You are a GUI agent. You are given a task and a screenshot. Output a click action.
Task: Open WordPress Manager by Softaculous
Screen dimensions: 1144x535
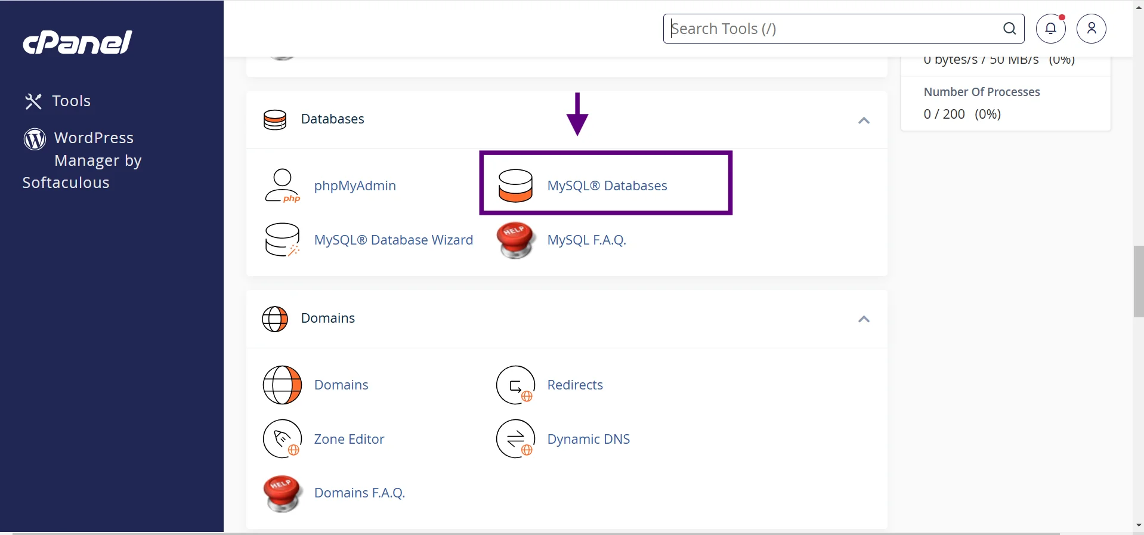(x=82, y=160)
